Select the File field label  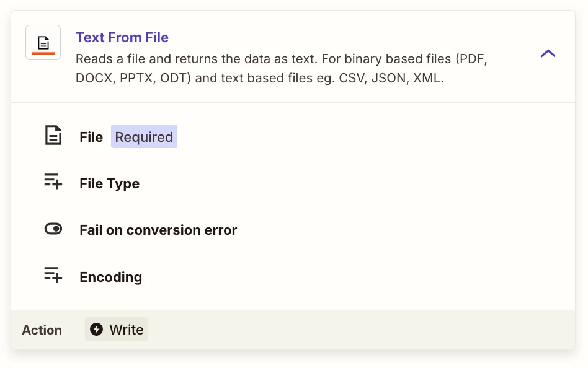[91, 137]
